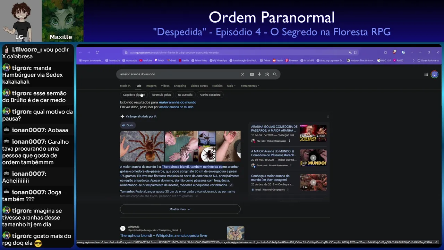Reload the page with the refresh icon
Screen dimensions: 444x250
(x=97, y=52)
